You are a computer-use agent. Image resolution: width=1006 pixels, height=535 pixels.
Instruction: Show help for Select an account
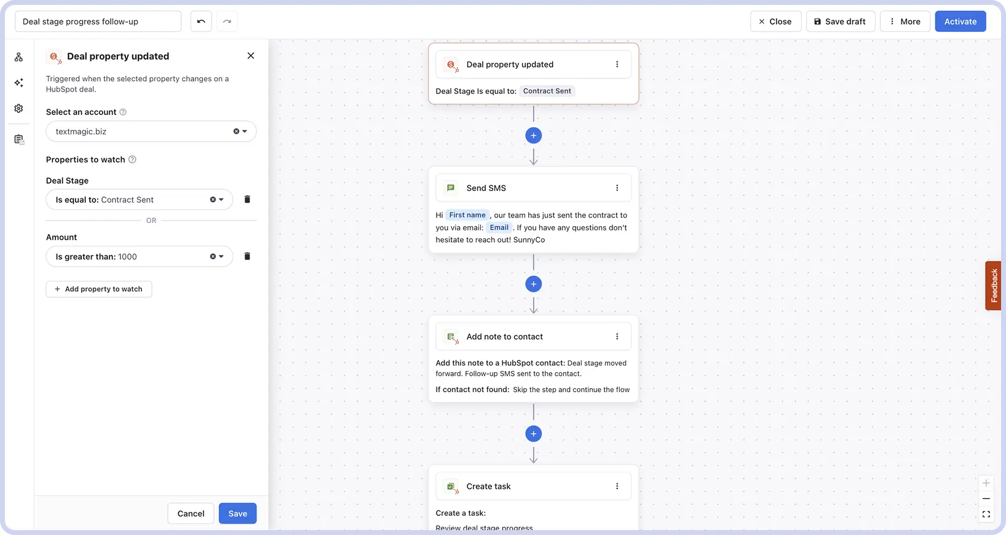coord(123,112)
